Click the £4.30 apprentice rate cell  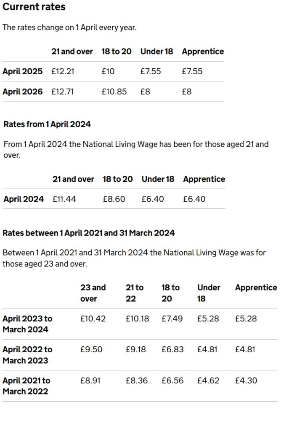click(246, 381)
